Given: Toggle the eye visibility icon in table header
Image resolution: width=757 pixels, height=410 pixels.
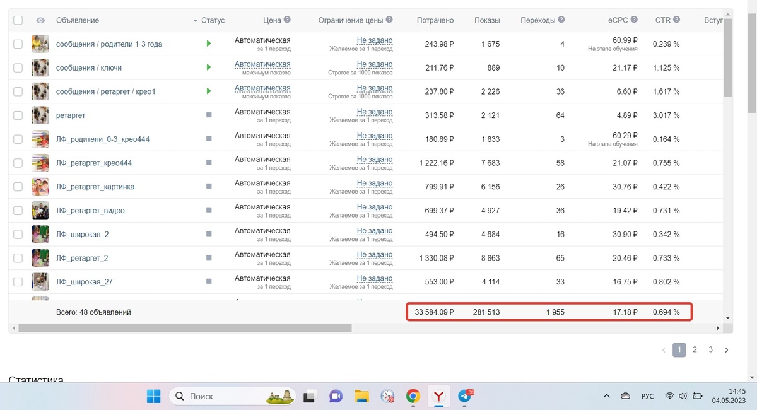Looking at the screenshot, I should [x=40, y=20].
